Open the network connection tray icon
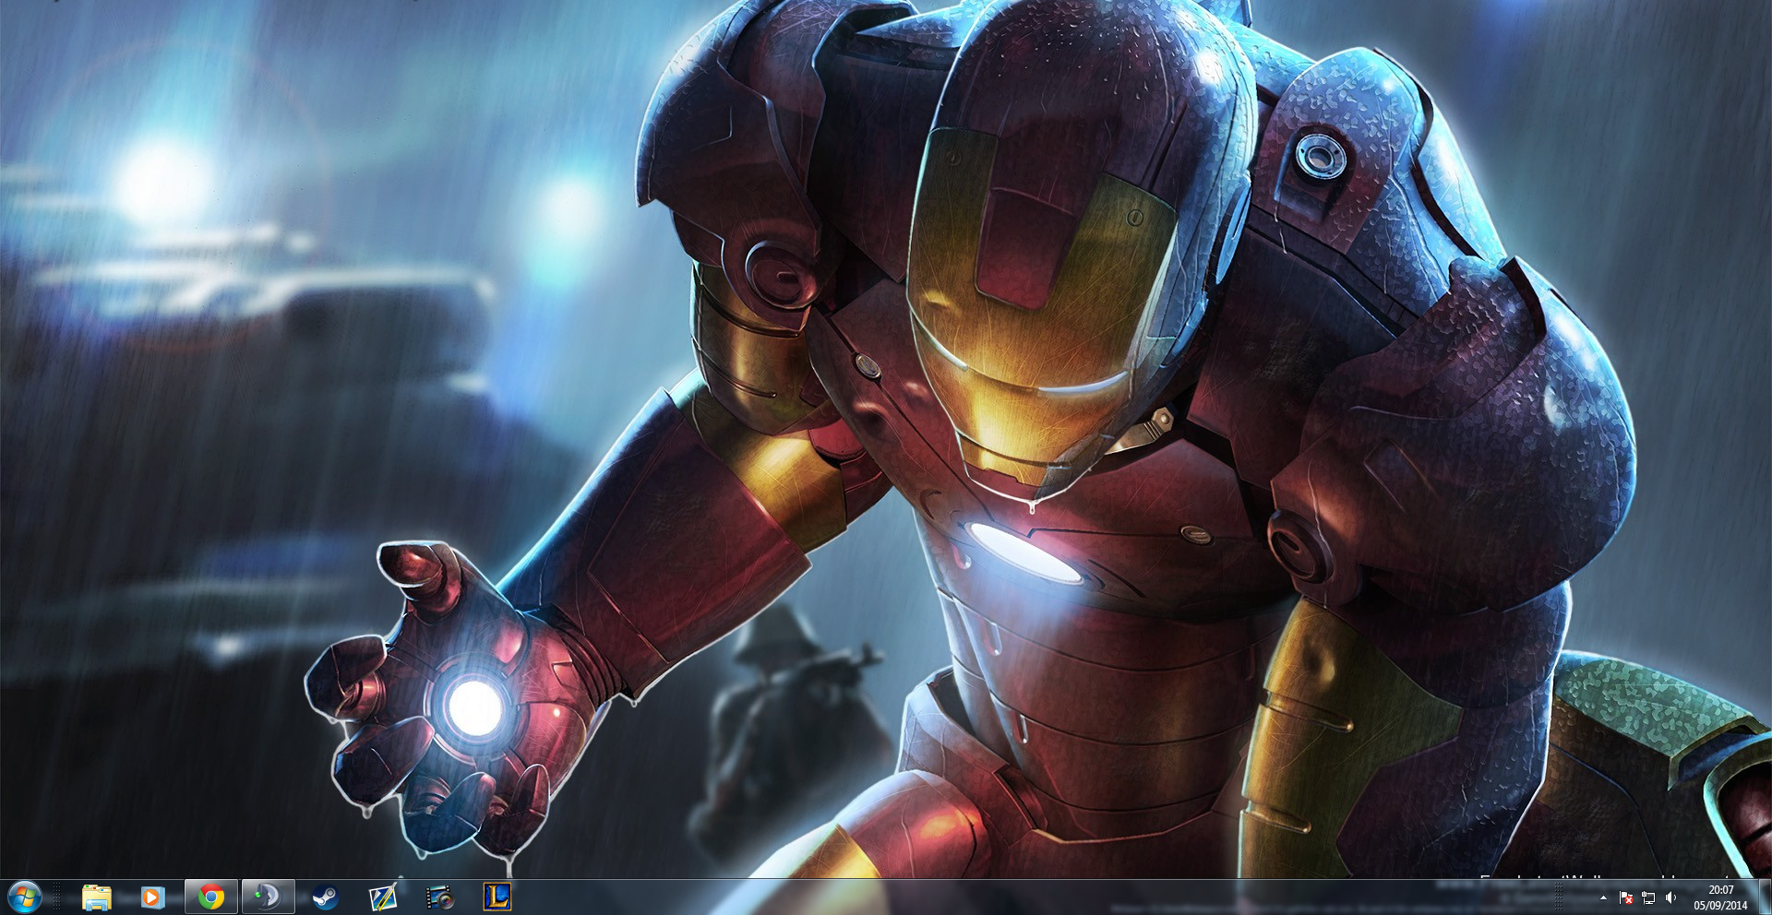Image resolution: width=1772 pixels, height=915 pixels. click(1648, 897)
